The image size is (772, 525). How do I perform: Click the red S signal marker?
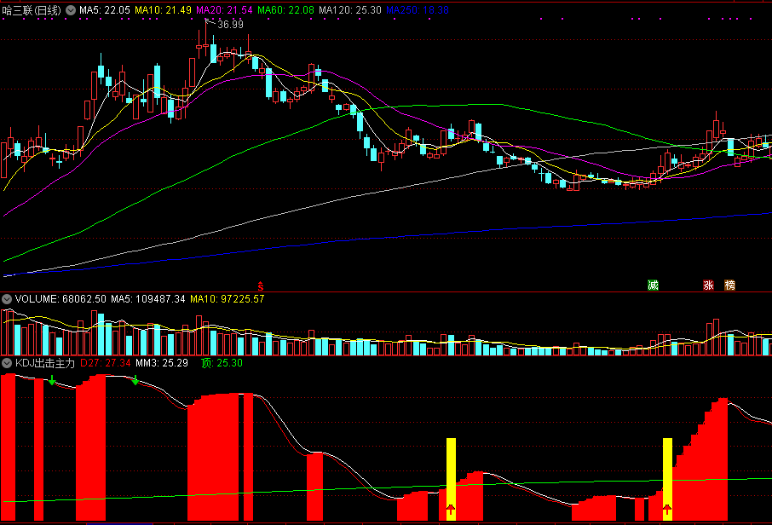[x=261, y=286]
